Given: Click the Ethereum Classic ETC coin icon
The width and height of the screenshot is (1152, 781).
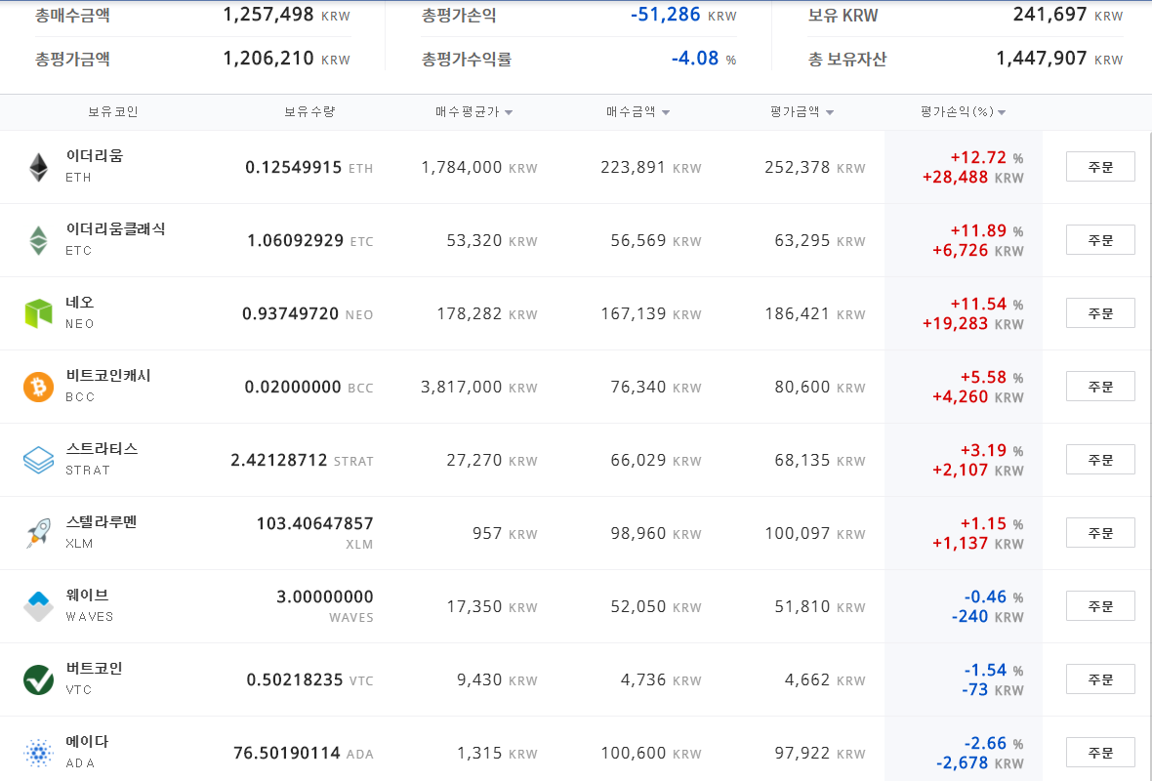Looking at the screenshot, I should (x=38, y=240).
